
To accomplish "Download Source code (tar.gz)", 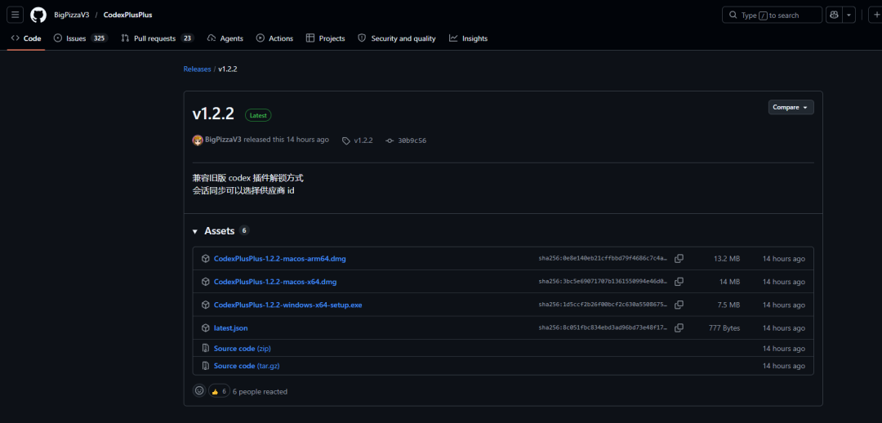I will pyautogui.click(x=247, y=366).
